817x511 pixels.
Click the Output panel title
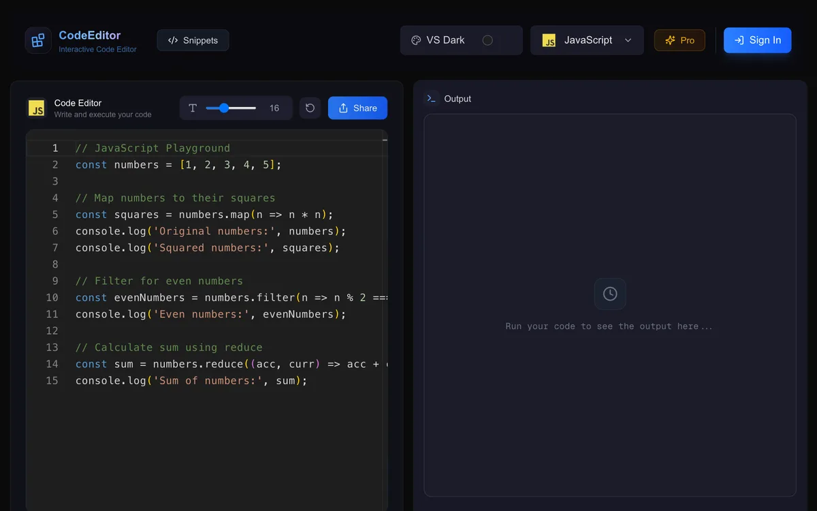pyautogui.click(x=458, y=99)
